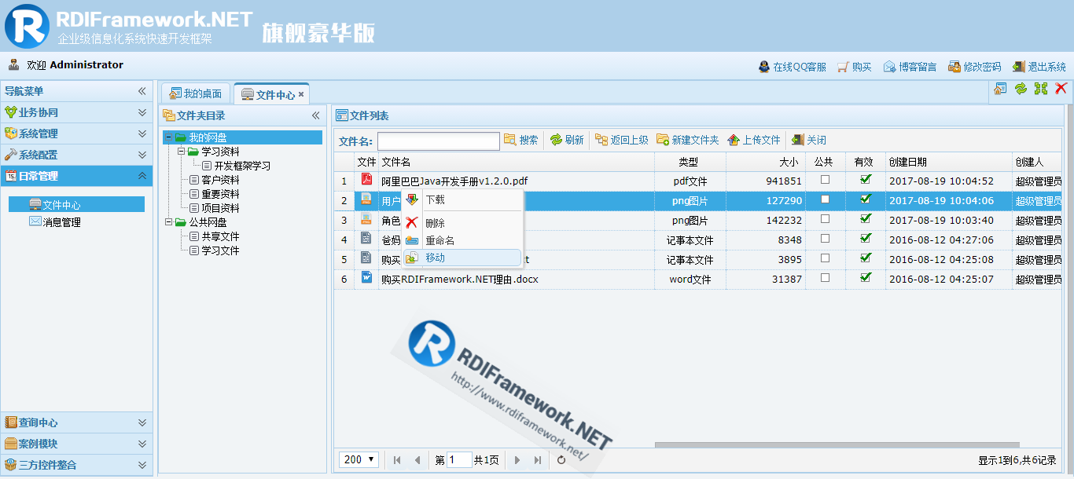Open 在线QQ客服 online support link
This screenshot has height=479, width=1074.
click(x=793, y=67)
